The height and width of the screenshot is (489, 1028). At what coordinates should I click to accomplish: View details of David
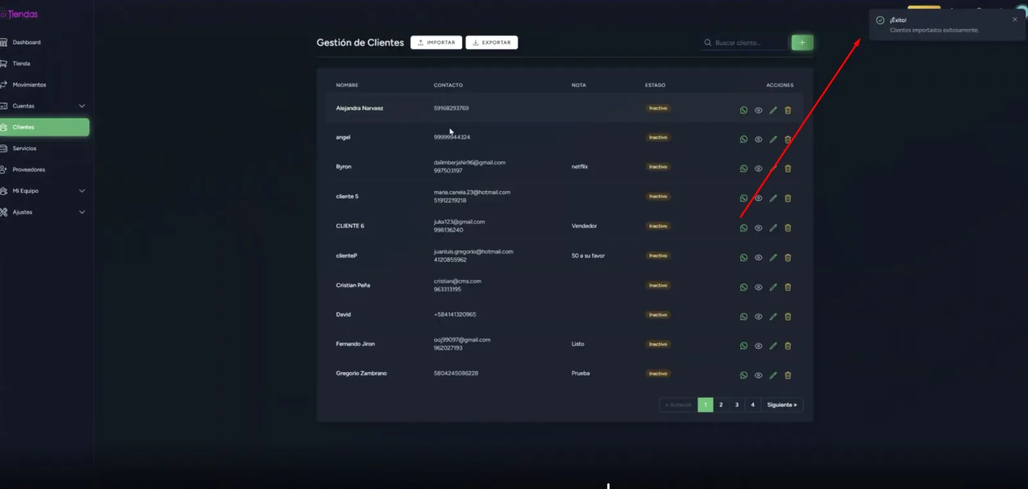758,316
